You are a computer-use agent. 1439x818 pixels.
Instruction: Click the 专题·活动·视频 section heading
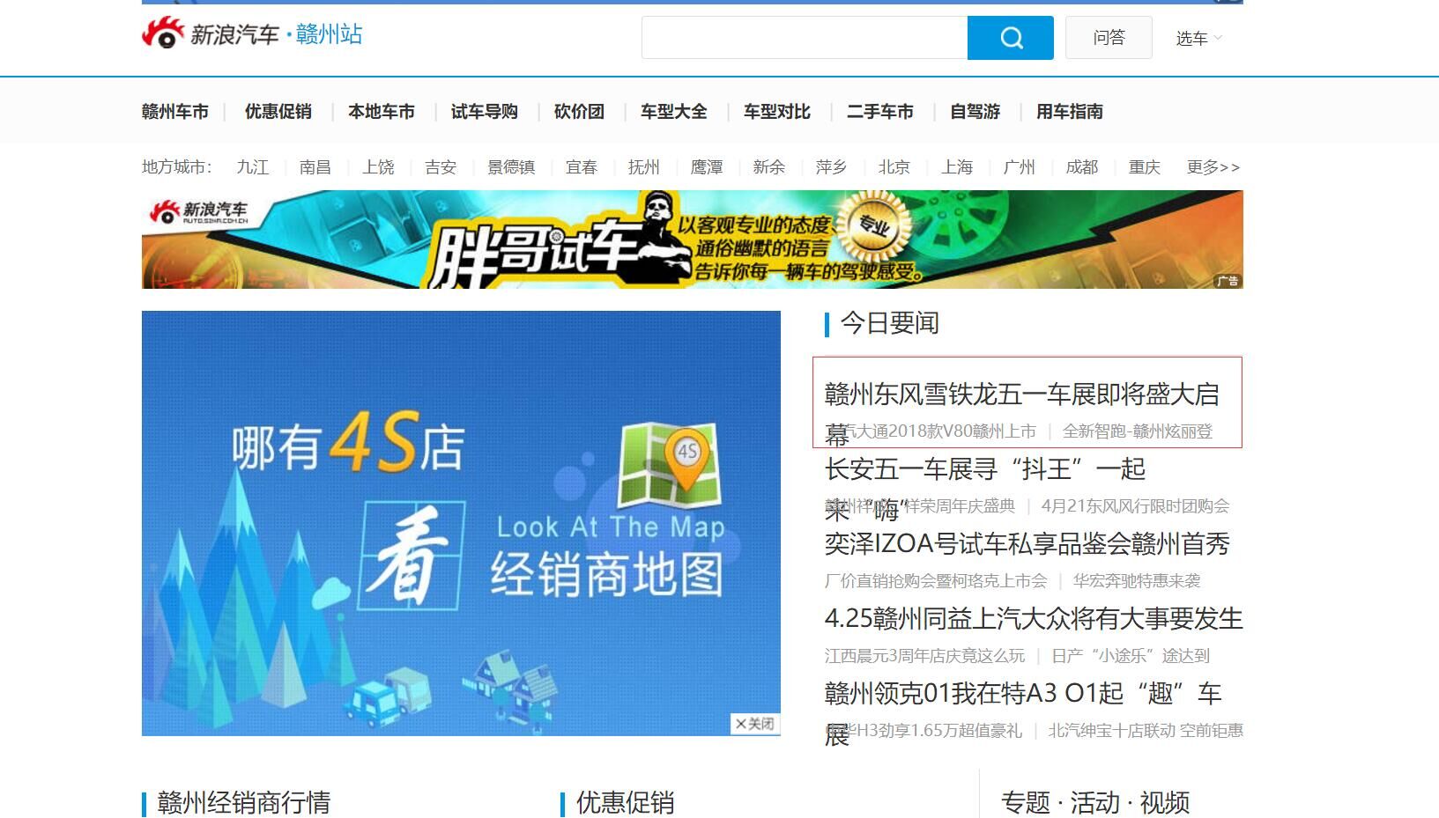point(1095,802)
